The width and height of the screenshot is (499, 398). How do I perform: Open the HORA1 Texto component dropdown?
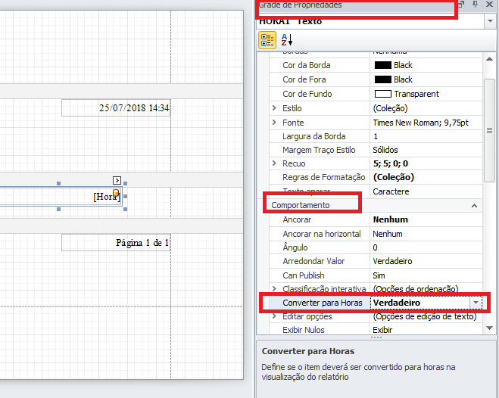[490, 21]
